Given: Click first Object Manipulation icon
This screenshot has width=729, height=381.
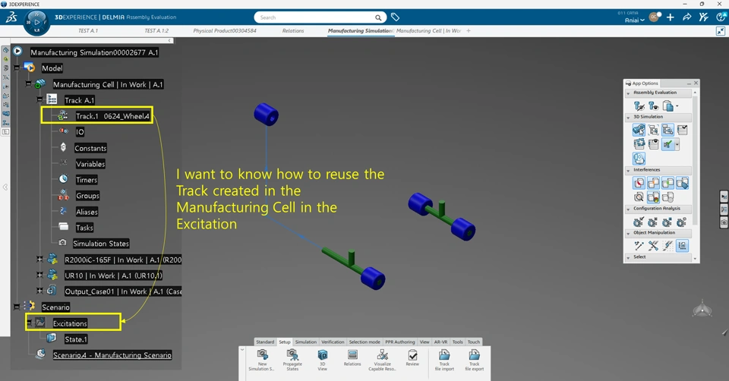Looking at the screenshot, I should pyautogui.click(x=639, y=245).
